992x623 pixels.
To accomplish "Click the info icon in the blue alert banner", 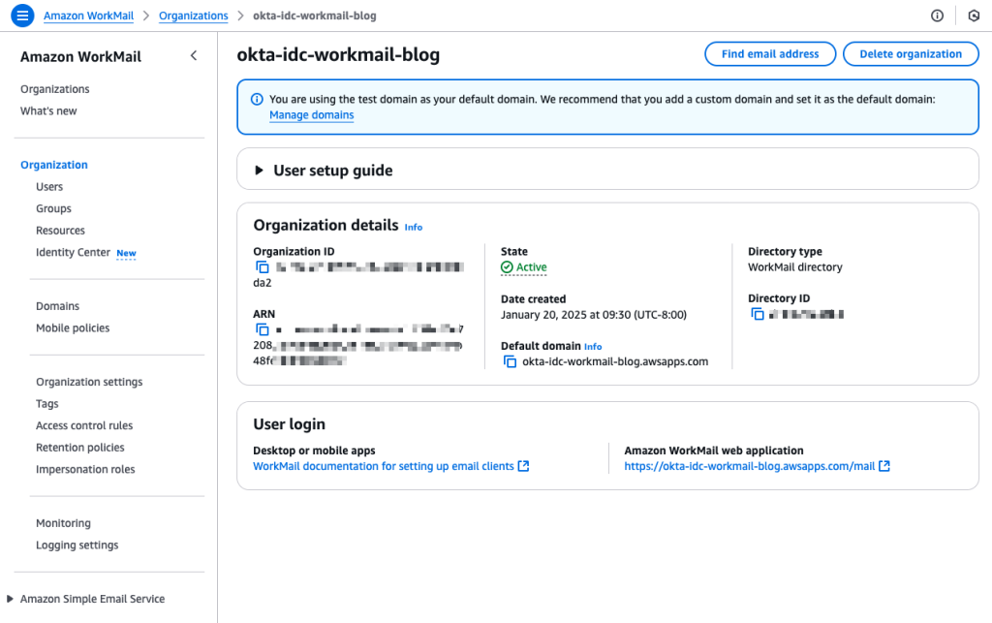I will 257,99.
